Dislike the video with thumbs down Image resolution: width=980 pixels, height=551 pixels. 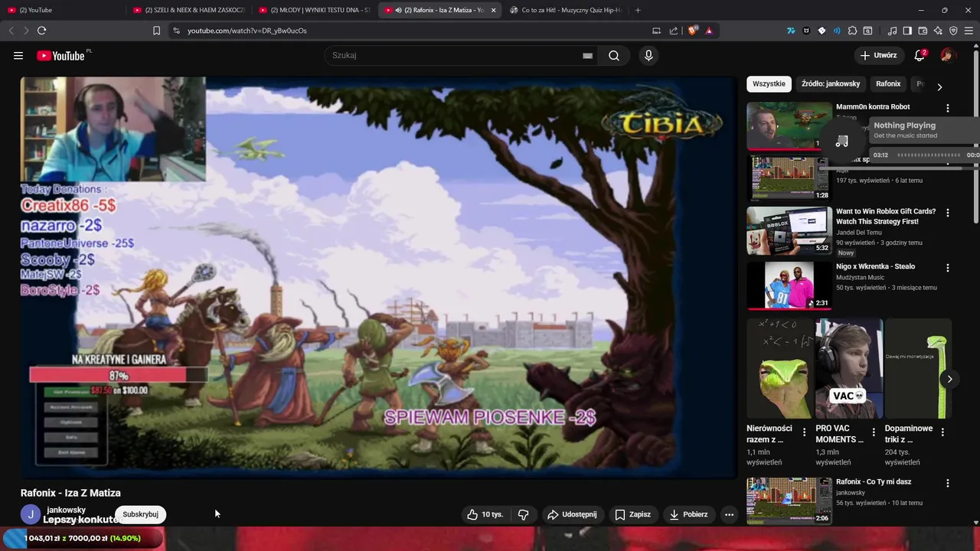coord(524,514)
